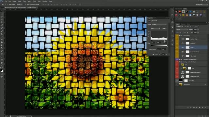The height and width of the screenshot is (117, 209).
Task: Select the Rectangular Marquee tool
Action: click(x=2, y=14)
